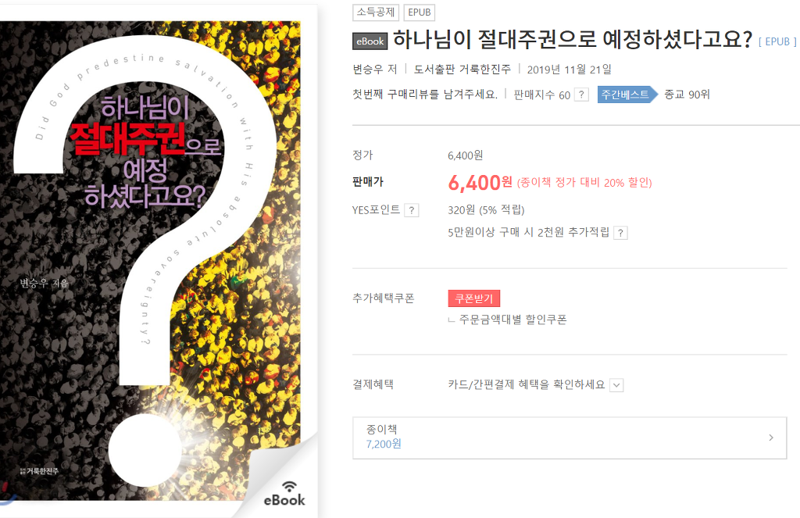
Task: Click 주문금액대별 할인쿠폰 text
Action: pos(512,320)
